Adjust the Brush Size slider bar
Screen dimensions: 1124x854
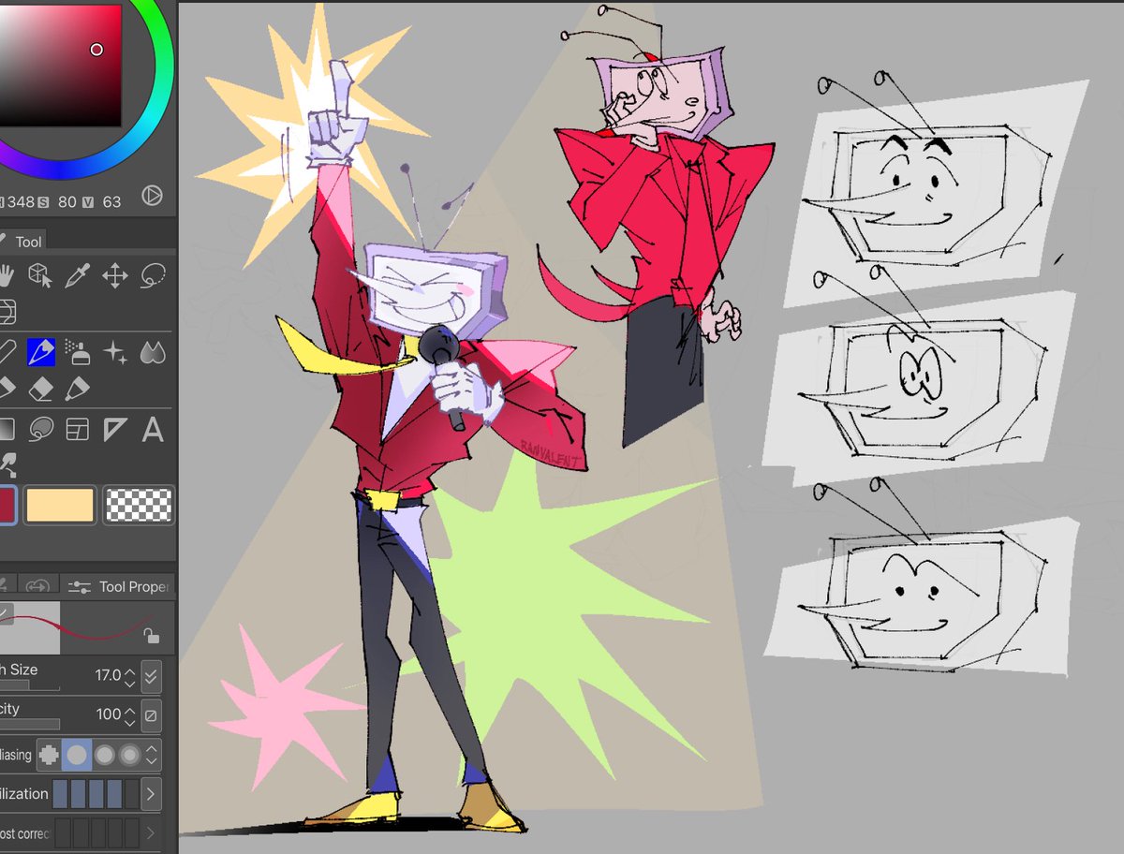point(30,686)
